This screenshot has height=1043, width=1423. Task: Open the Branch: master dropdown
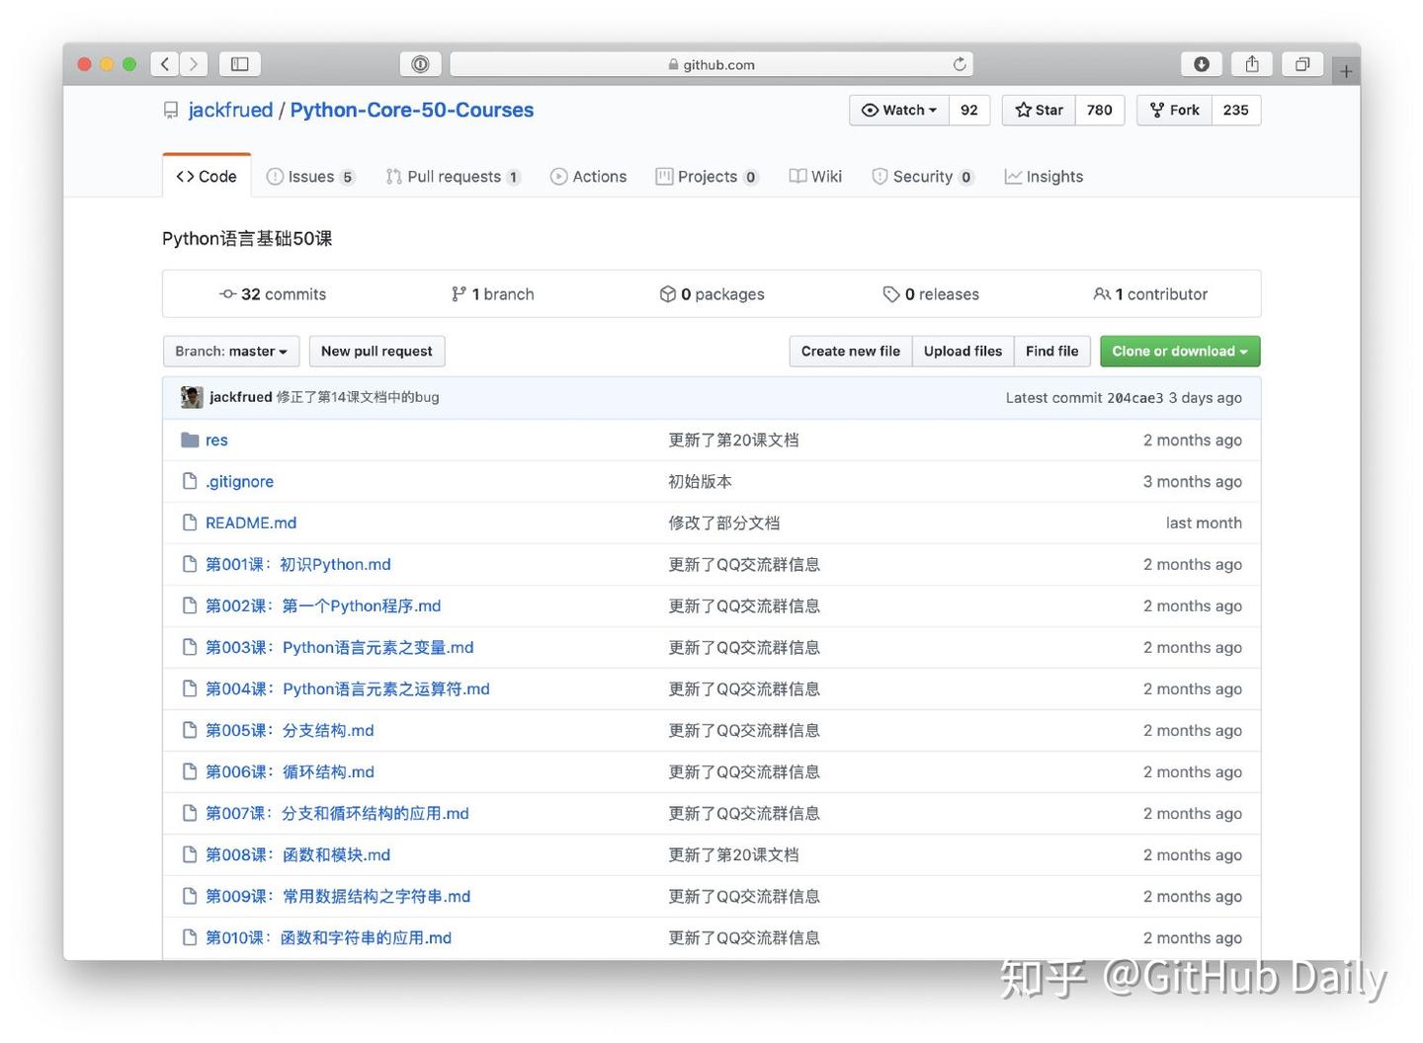point(230,351)
